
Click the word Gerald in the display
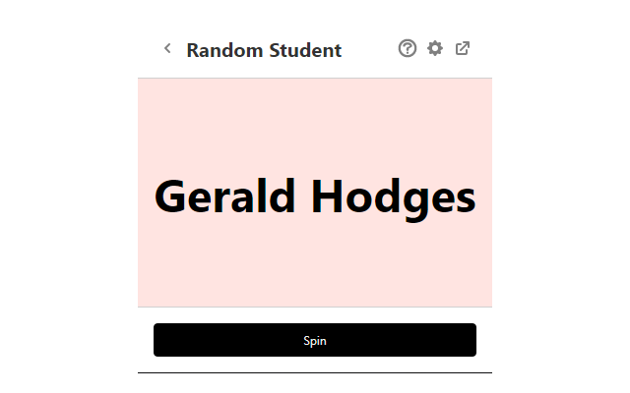[x=224, y=196]
